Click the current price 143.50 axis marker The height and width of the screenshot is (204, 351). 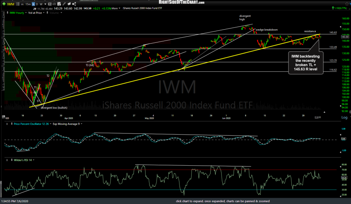[x=345, y=37]
